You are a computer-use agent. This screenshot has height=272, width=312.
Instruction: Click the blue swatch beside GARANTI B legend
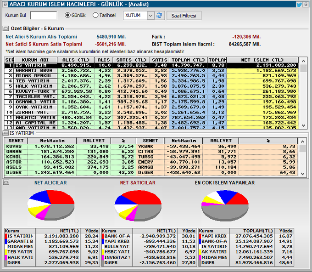point(6,241)
